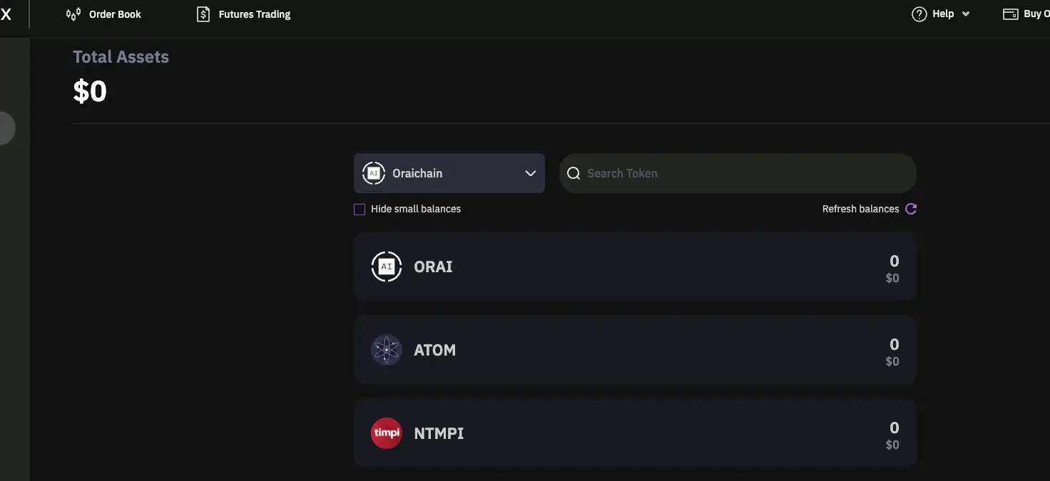Screen dimensions: 1050x481
Task: Click the wallet icon beside Buy
Action: (1010, 14)
